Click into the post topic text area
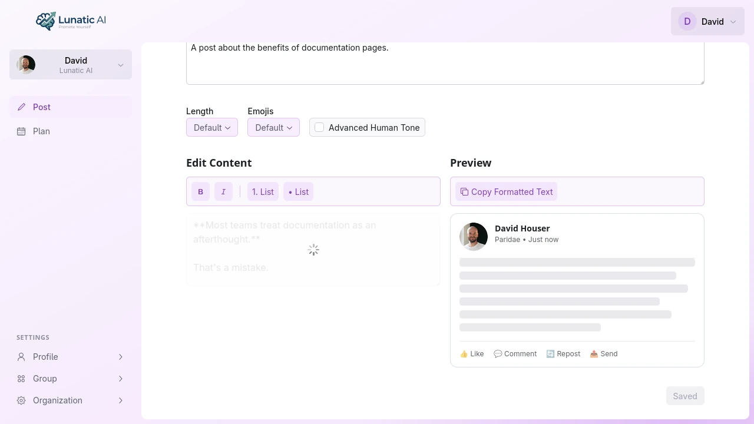The image size is (754, 424). pos(445,63)
